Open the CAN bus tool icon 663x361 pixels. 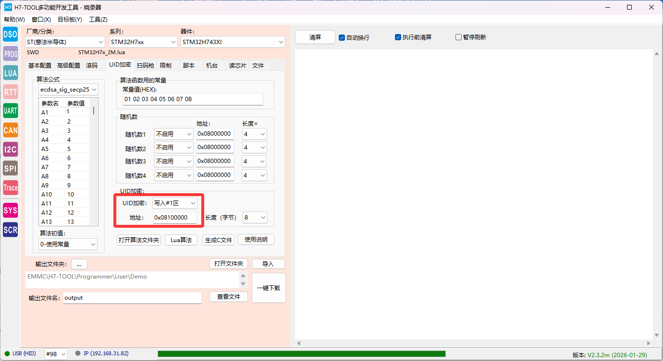[10, 130]
